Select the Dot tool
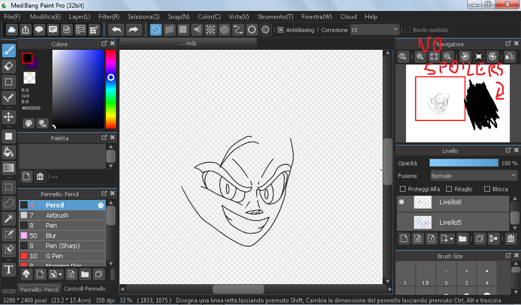Viewport: 521px width, 305px height. point(9,98)
